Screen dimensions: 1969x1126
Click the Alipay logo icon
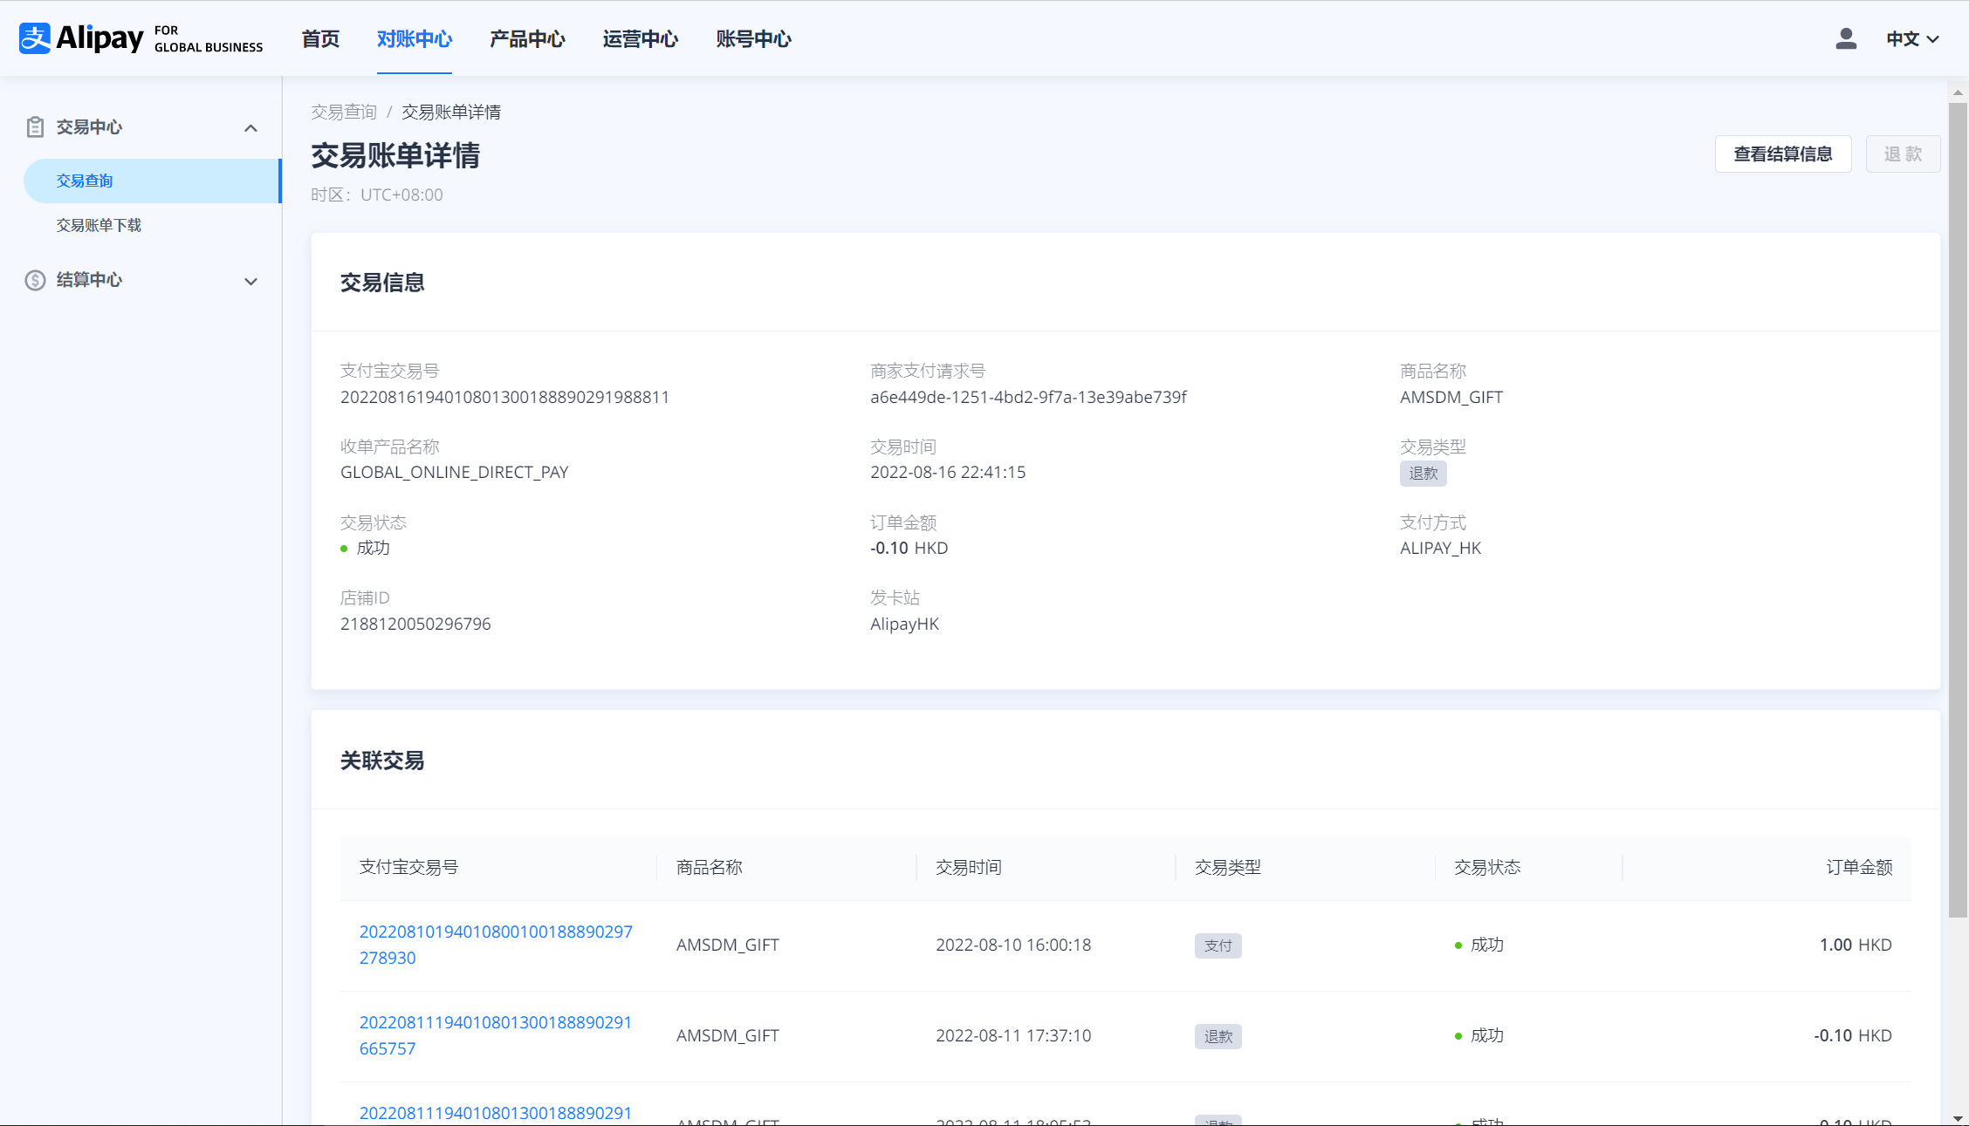[x=35, y=38]
